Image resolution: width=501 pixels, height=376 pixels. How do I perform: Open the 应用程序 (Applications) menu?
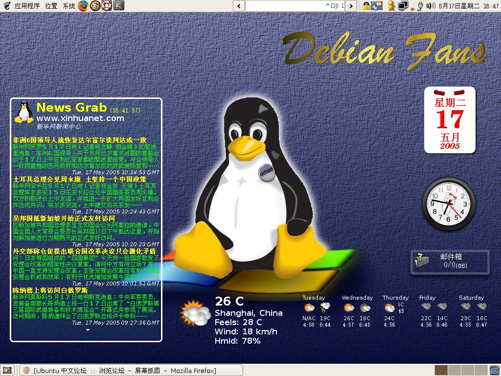pyautogui.click(x=27, y=6)
